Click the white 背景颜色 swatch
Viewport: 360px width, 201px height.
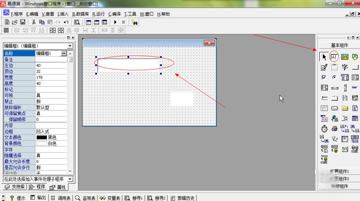pyautogui.click(x=41, y=143)
